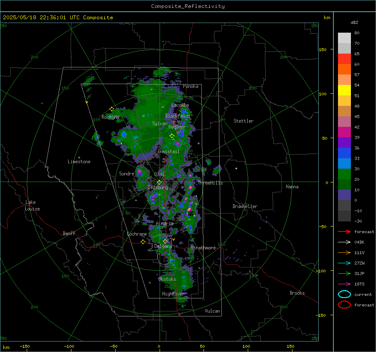Click the Sundre town label
Viewport: 376px width, 352px height.
[127, 174]
